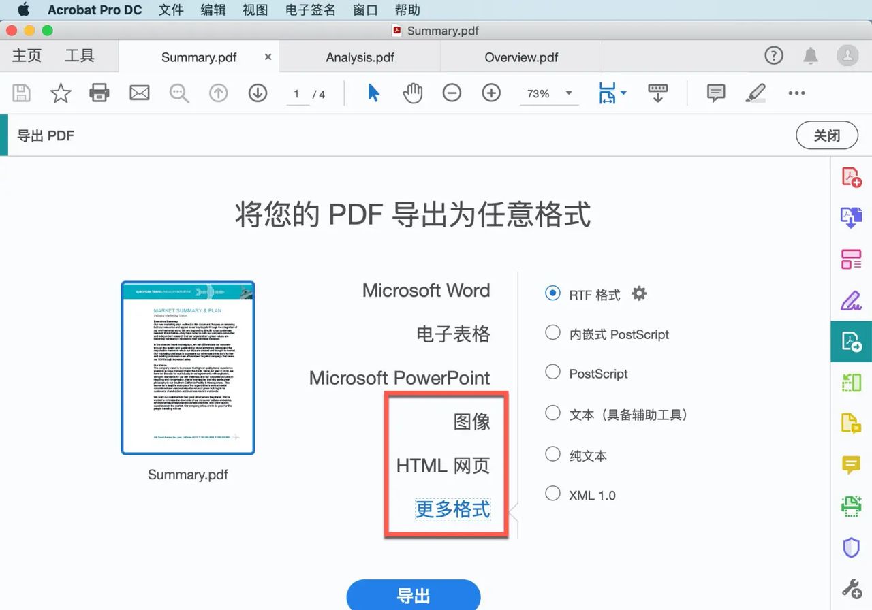Open the help question mark icon
The height and width of the screenshot is (610, 872).
point(774,56)
